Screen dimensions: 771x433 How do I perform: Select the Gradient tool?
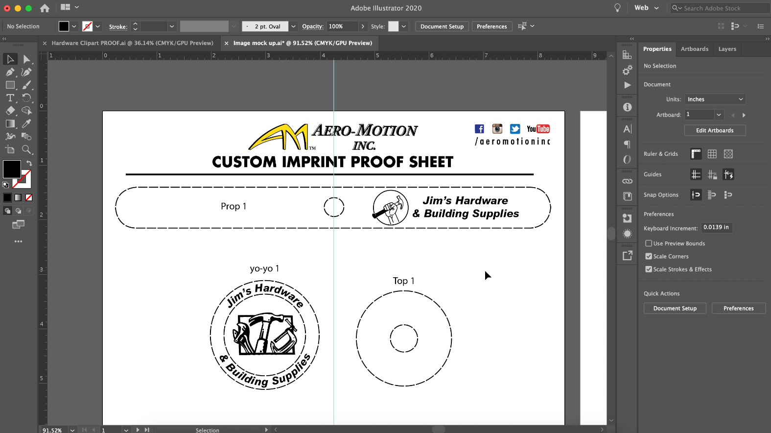10,124
